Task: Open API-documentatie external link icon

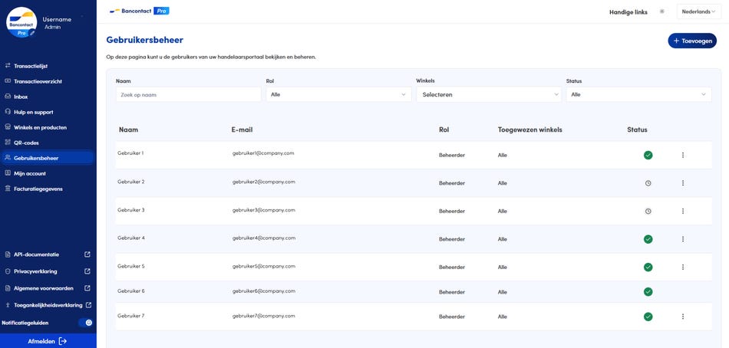Action: [x=87, y=254]
